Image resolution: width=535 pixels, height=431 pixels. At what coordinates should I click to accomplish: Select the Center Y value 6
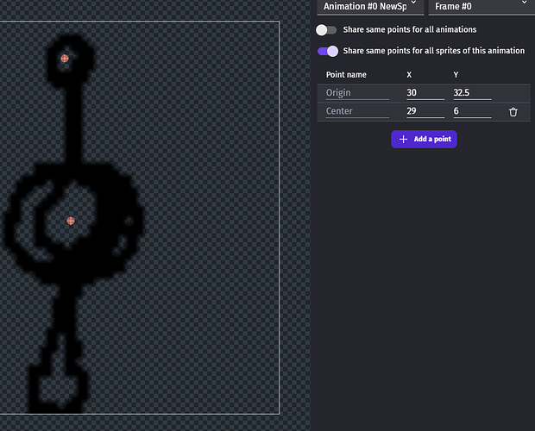point(471,111)
